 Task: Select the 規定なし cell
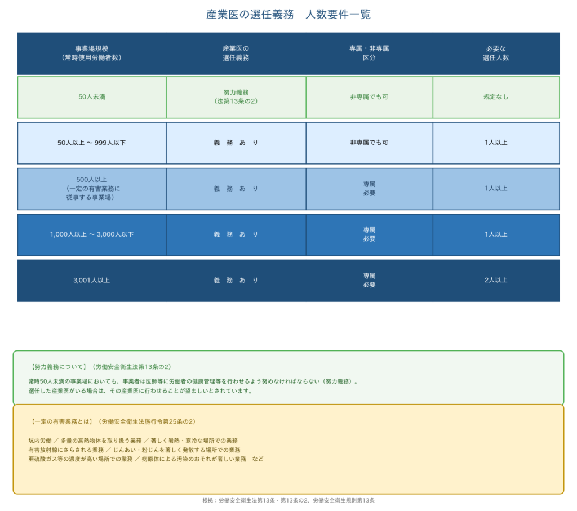495,96
